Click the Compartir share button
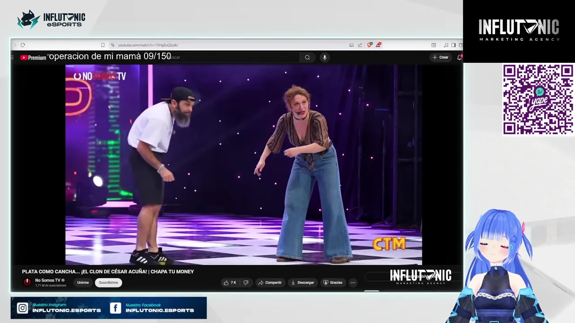575x323 pixels. pyautogui.click(x=270, y=283)
